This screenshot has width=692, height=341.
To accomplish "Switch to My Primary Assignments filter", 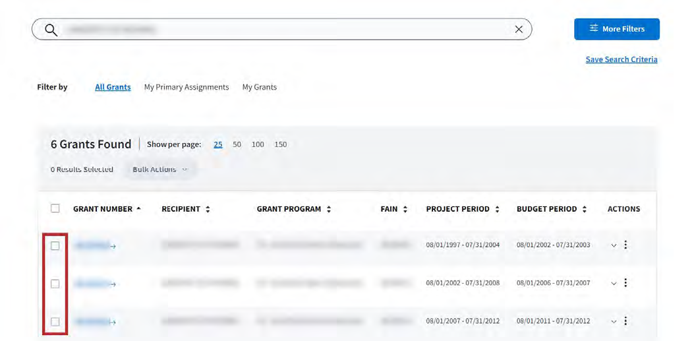I will [187, 87].
